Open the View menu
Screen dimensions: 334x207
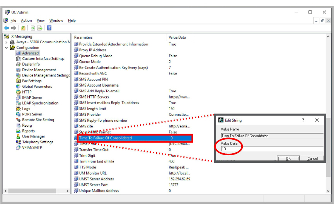tap(41, 20)
